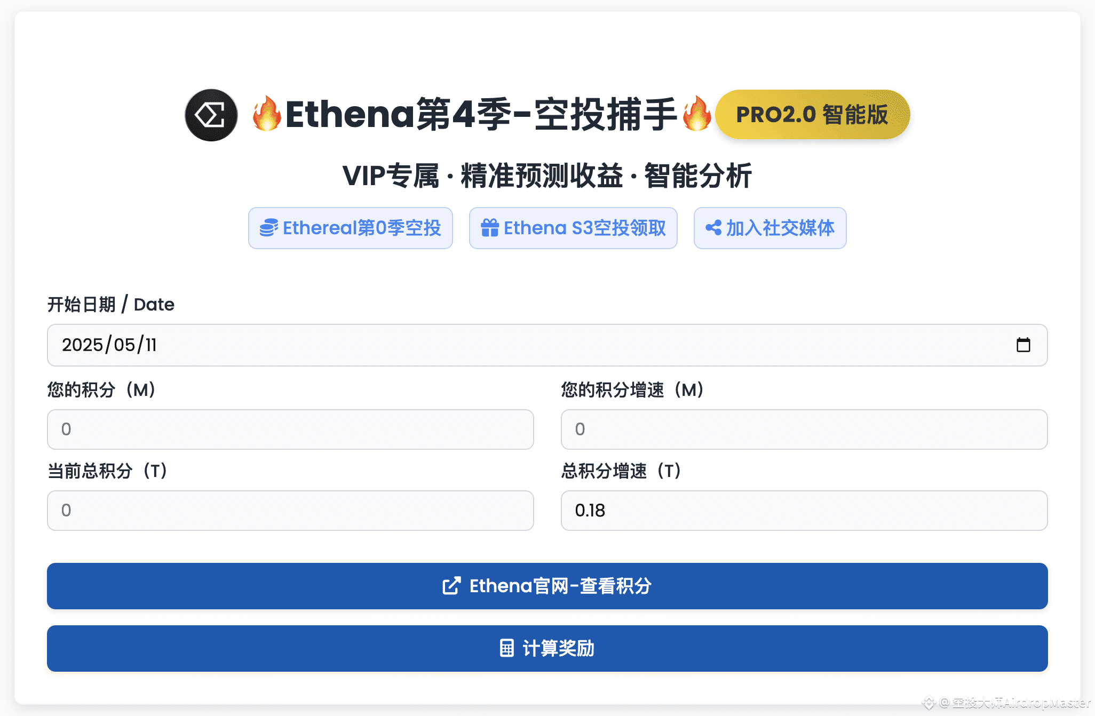The height and width of the screenshot is (716, 1095).
Task: Focus the 开始日期 date field
Action: coord(547,345)
